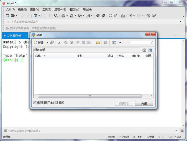
Task: Expand view mode dropdown arrow in dialog
Action: 120,42
